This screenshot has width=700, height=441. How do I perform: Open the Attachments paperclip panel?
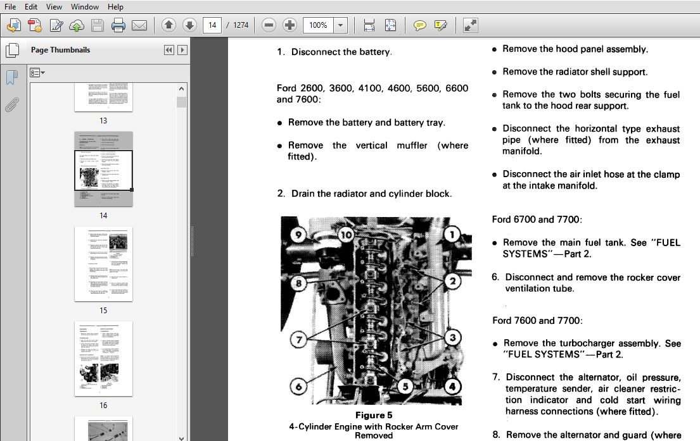[12, 105]
